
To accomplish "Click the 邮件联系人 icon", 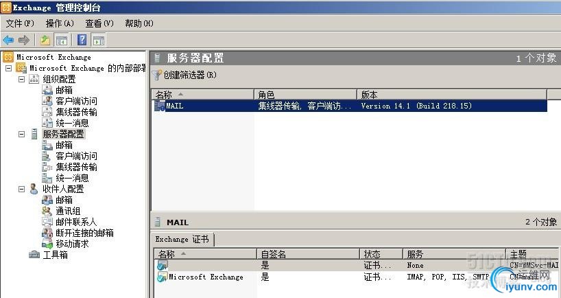I will tap(47, 222).
